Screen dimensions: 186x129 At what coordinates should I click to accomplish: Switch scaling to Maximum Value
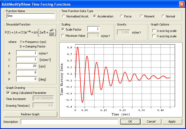pyautogui.click(x=63, y=35)
